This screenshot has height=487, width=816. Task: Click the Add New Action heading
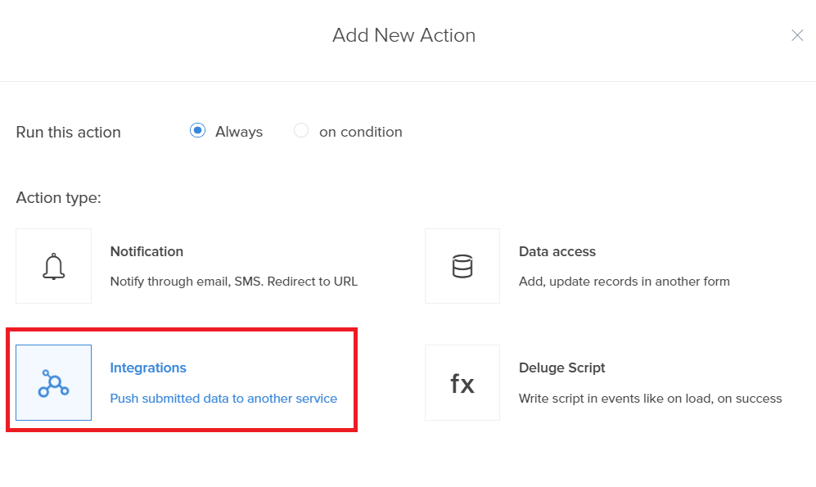[x=403, y=35]
